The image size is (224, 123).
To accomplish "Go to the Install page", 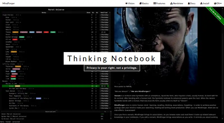I will (205, 3).
